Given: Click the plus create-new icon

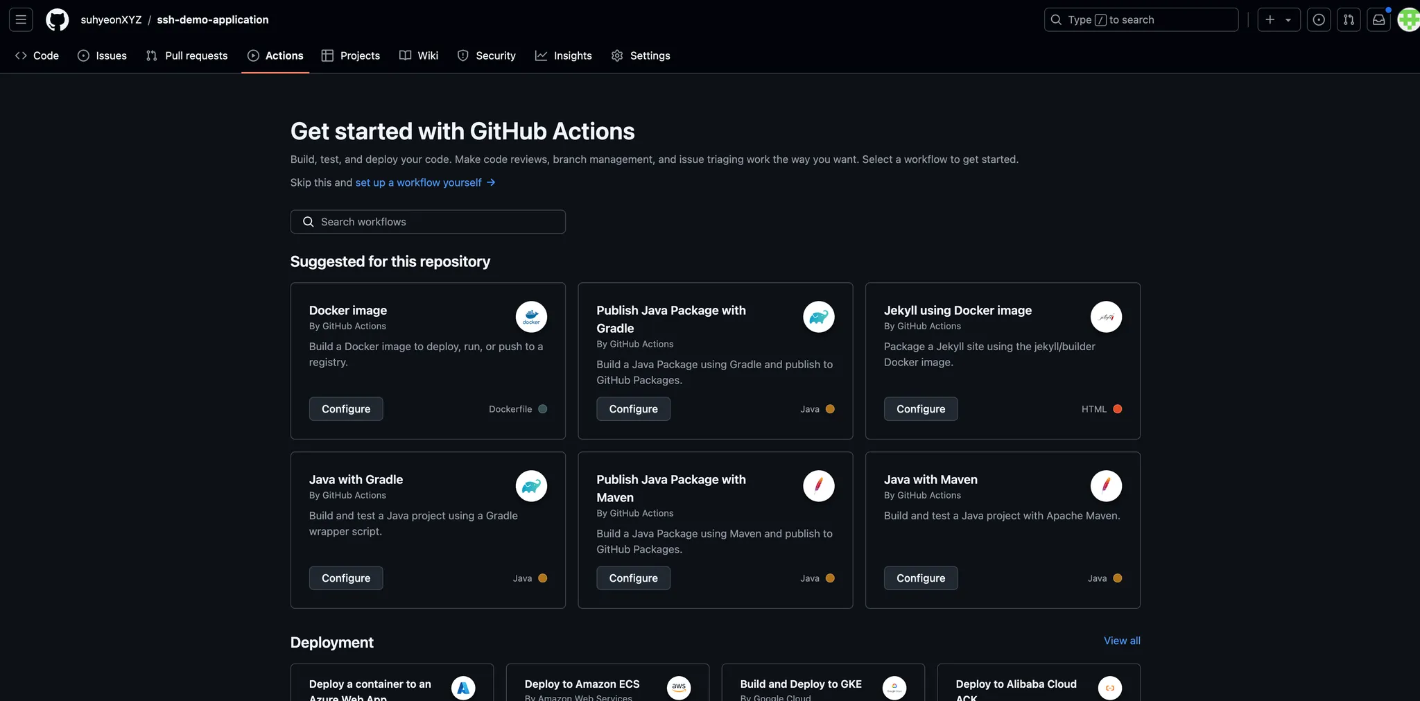Looking at the screenshot, I should (x=1270, y=19).
